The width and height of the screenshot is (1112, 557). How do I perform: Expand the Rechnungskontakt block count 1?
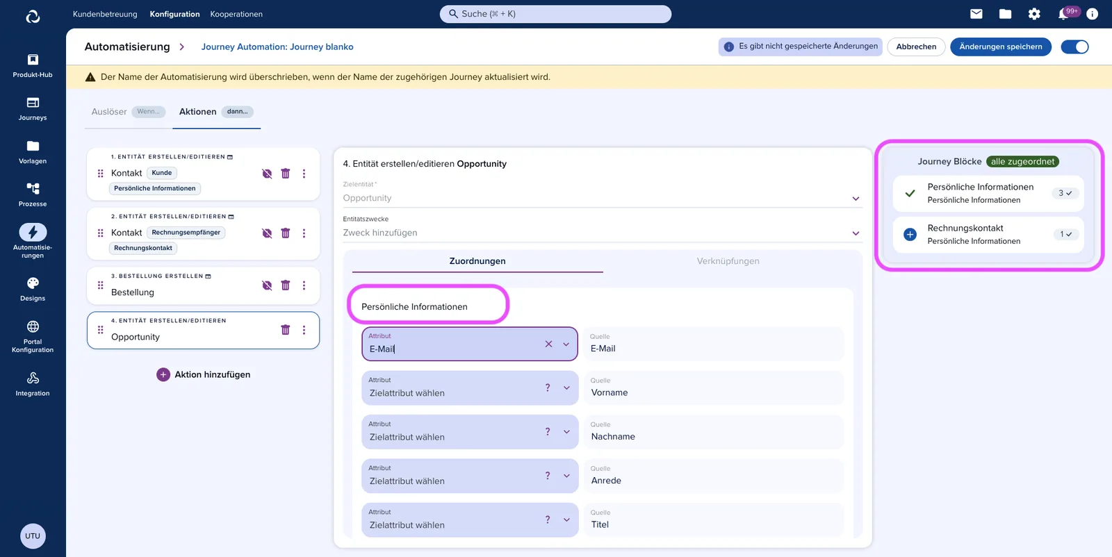[1065, 234]
